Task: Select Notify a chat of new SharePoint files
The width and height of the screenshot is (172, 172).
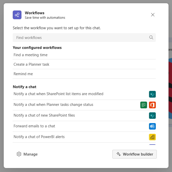Action: point(84,116)
